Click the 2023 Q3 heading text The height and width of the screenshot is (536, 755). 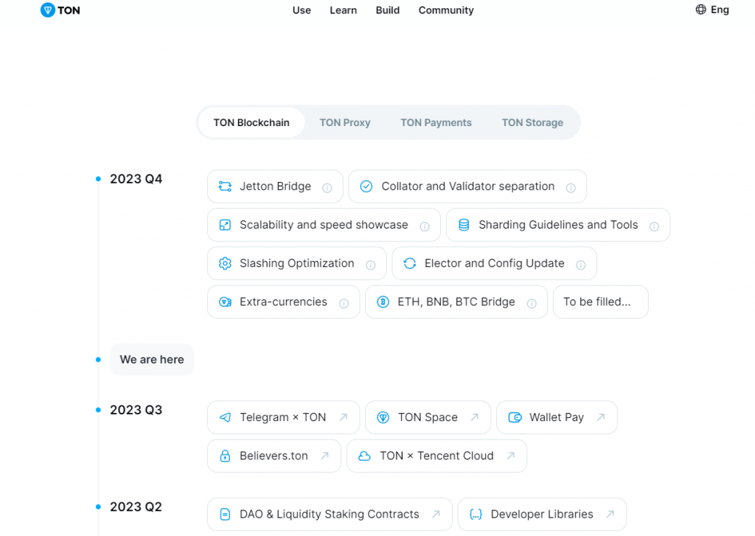[x=136, y=411]
